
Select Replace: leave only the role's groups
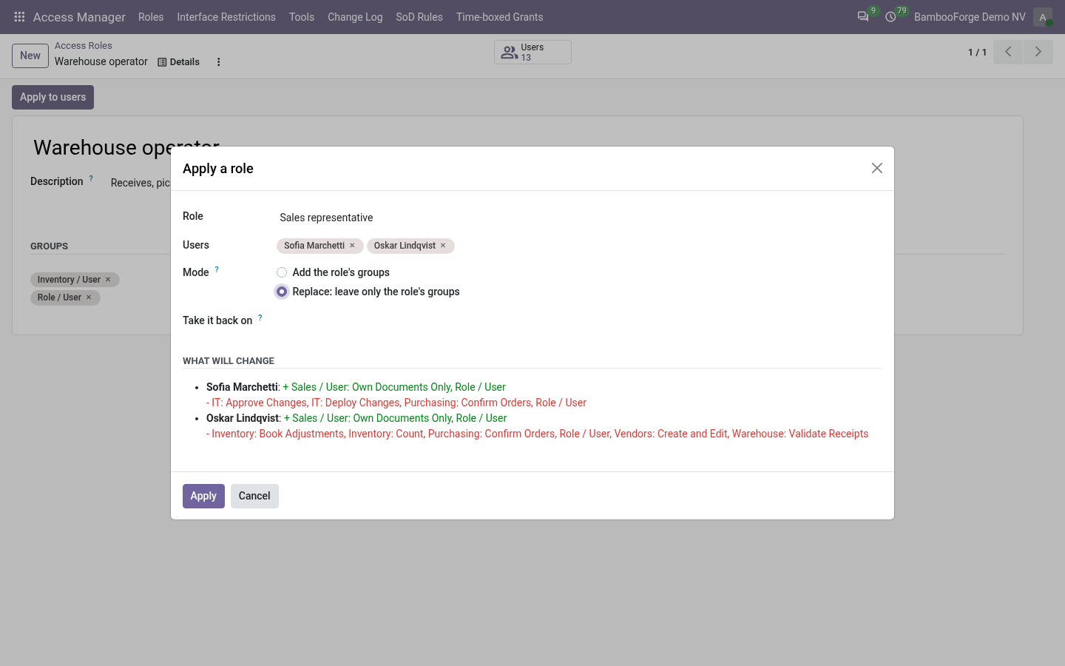coord(282,292)
